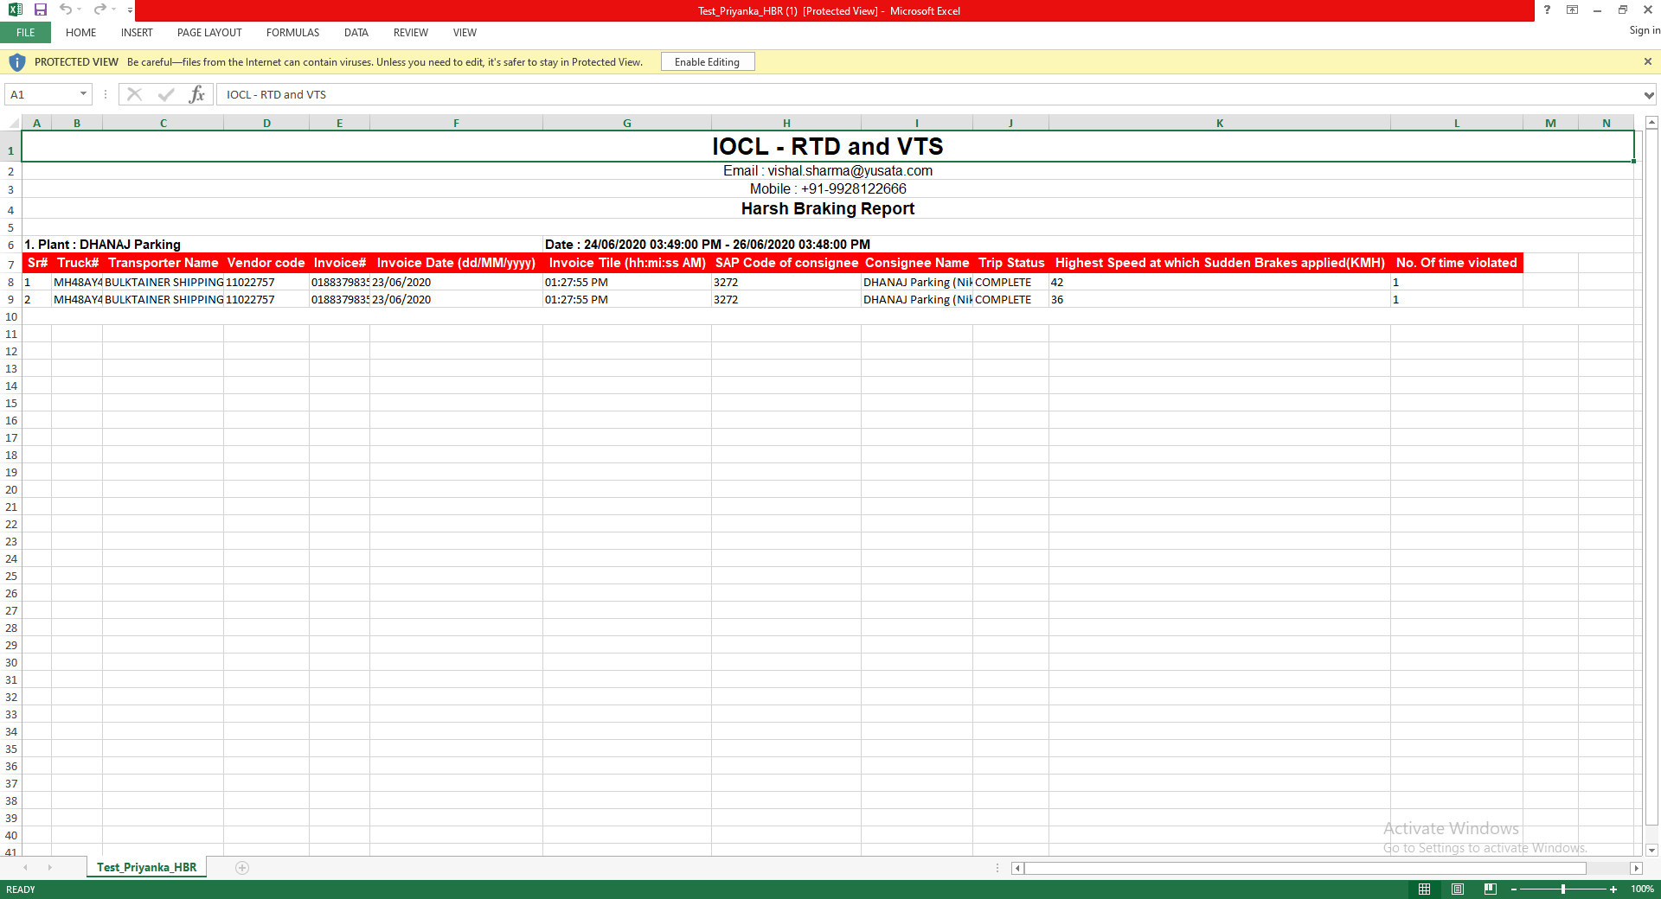This screenshot has width=1661, height=899.
Task: Click the horizontal scrollbar left arrow
Action: click(1018, 868)
